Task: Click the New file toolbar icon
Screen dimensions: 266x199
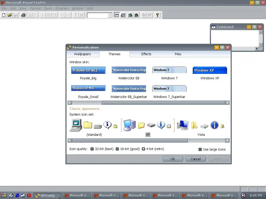Action: click(4, 15)
